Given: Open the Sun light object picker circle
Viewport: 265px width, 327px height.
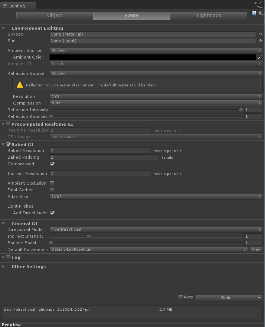Looking at the screenshot, I should [x=260, y=41].
